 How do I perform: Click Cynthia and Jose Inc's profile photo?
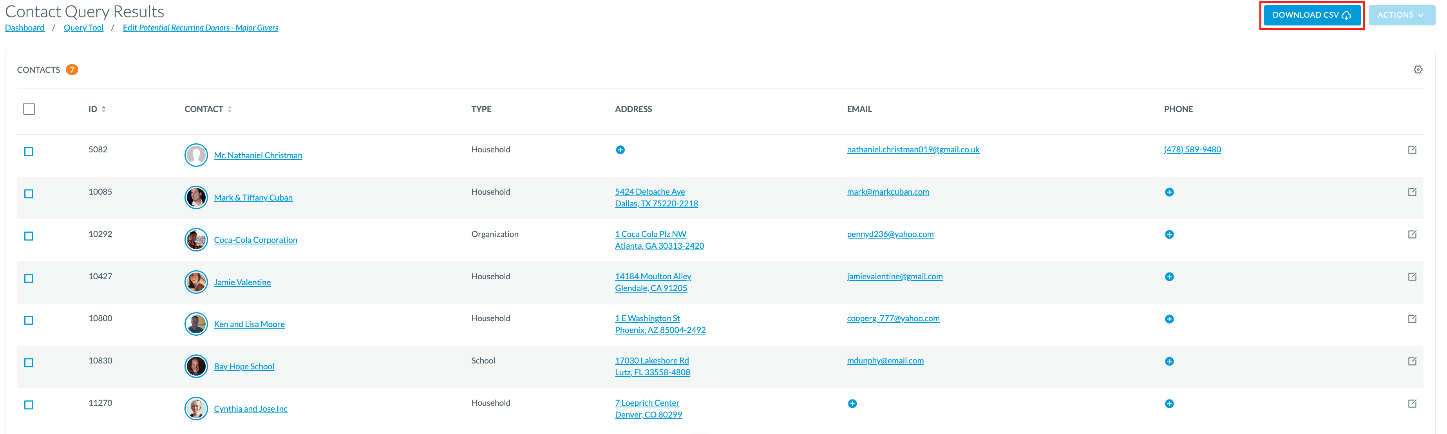pyautogui.click(x=196, y=409)
